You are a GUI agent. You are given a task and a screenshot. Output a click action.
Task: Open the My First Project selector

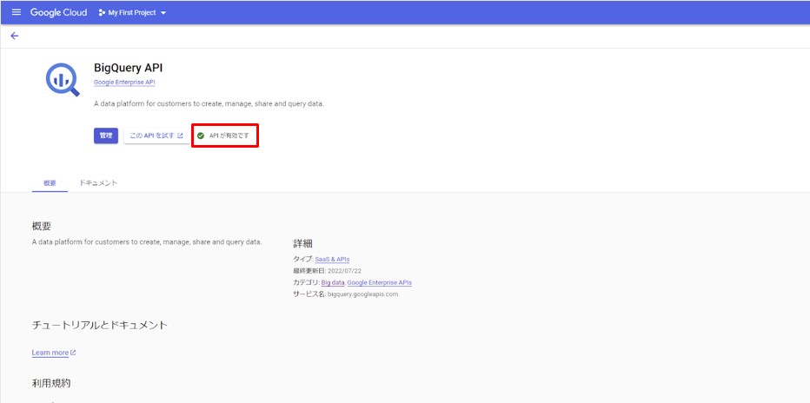132,13
